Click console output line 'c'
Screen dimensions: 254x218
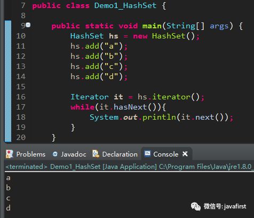click(8, 198)
